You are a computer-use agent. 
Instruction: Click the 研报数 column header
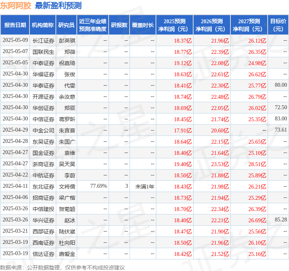coord(119,25)
